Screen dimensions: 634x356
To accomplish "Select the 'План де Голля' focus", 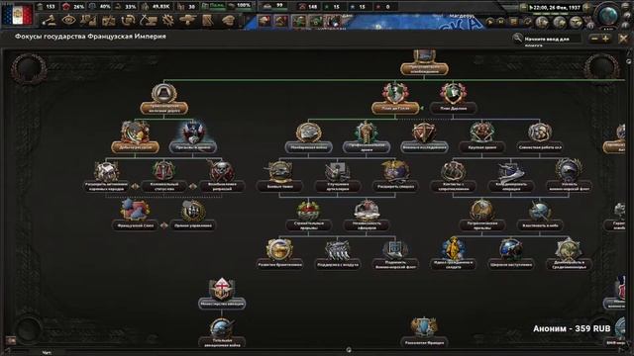I will pyautogui.click(x=395, y=98).
